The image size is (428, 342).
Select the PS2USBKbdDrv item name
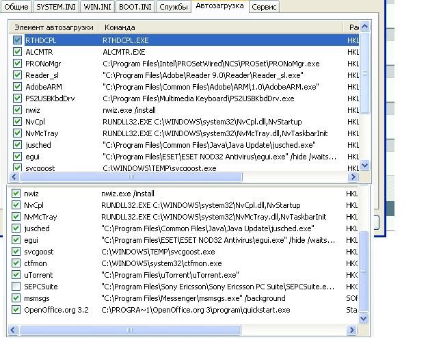pyautogui.click(x=50, y=98)
